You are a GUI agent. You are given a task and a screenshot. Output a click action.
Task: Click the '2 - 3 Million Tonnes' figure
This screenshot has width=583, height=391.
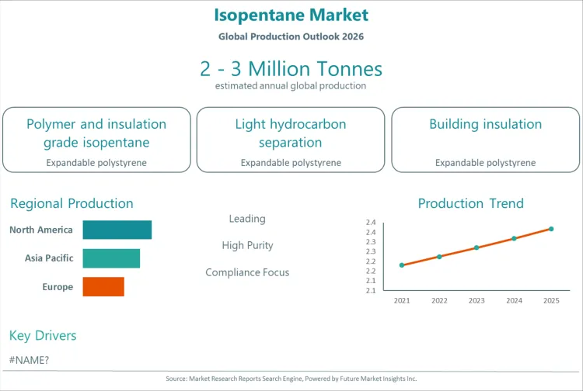coord(291,69)
